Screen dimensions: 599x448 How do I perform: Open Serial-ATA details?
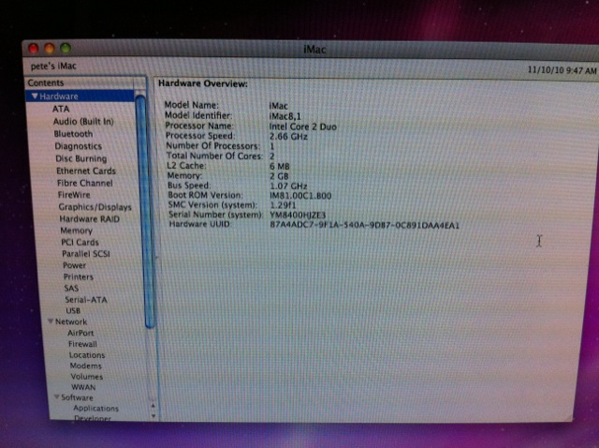[x=86, y=300]
